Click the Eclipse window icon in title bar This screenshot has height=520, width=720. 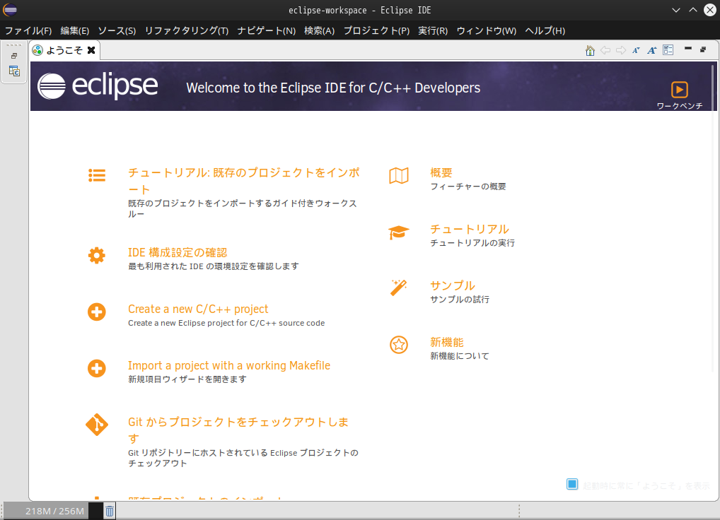click(x=10, y=10)
